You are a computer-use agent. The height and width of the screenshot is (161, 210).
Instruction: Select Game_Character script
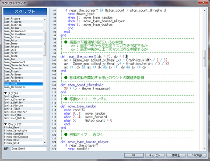pyautogui.click(x=23, y=69)
